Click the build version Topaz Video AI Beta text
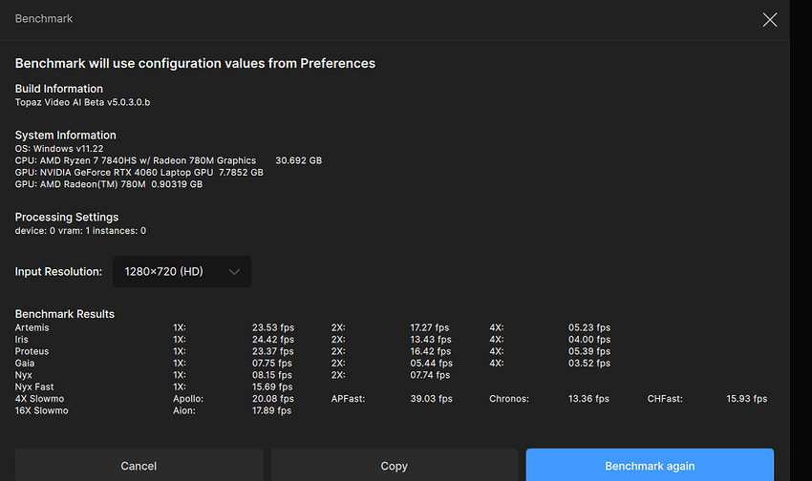 [x=82, y=102]
